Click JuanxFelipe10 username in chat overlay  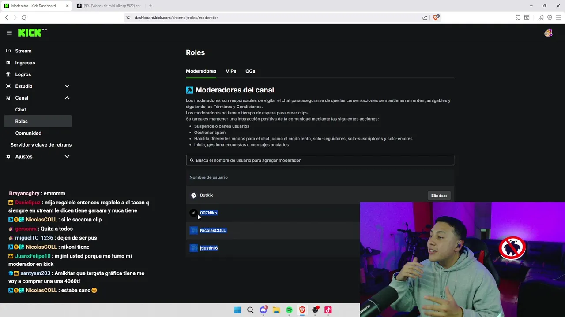[33, 256]
